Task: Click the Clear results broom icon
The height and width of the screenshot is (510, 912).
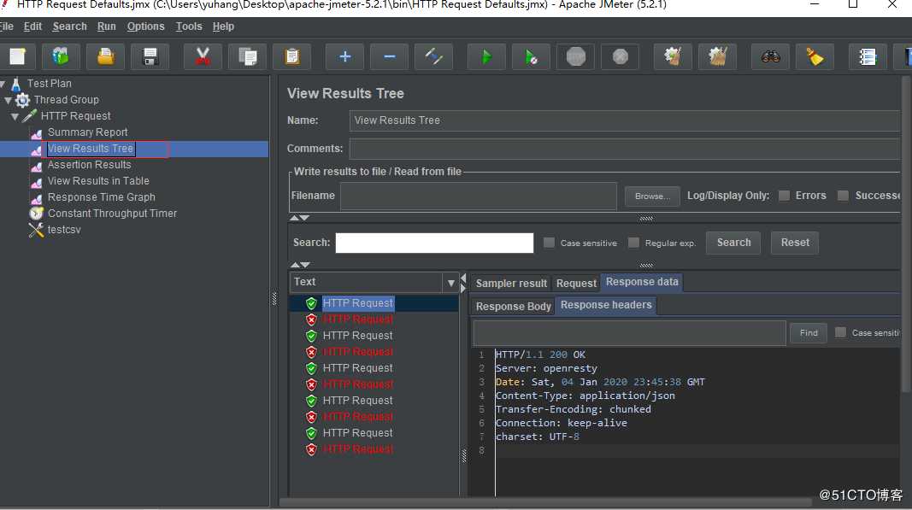Action: pyautogui.click(x=673, y=56)
